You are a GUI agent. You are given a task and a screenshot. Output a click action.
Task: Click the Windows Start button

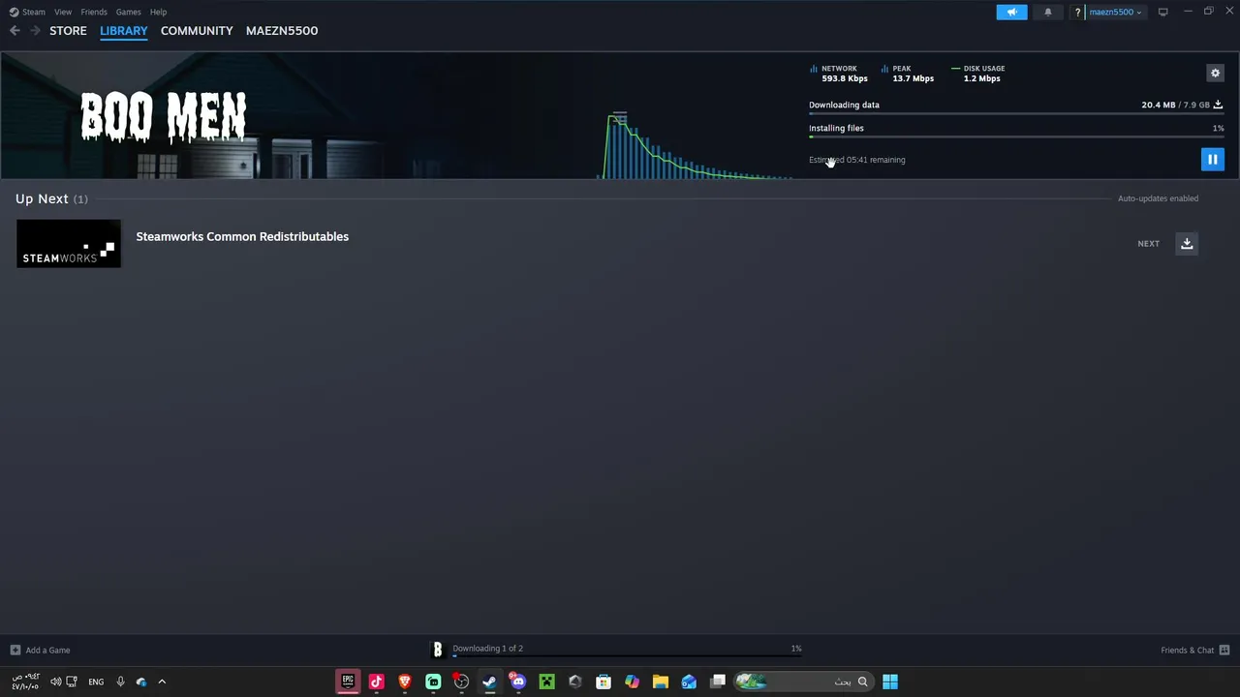pos(889,682)
